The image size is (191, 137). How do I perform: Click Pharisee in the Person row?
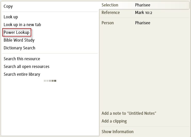tap(143, 23)
